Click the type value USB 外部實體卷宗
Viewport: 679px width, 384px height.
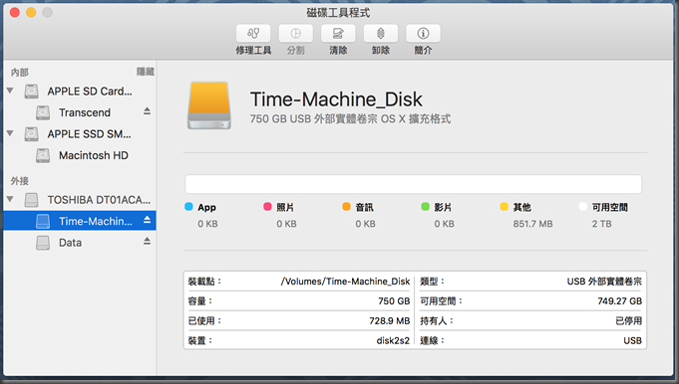tap(604, 282)
